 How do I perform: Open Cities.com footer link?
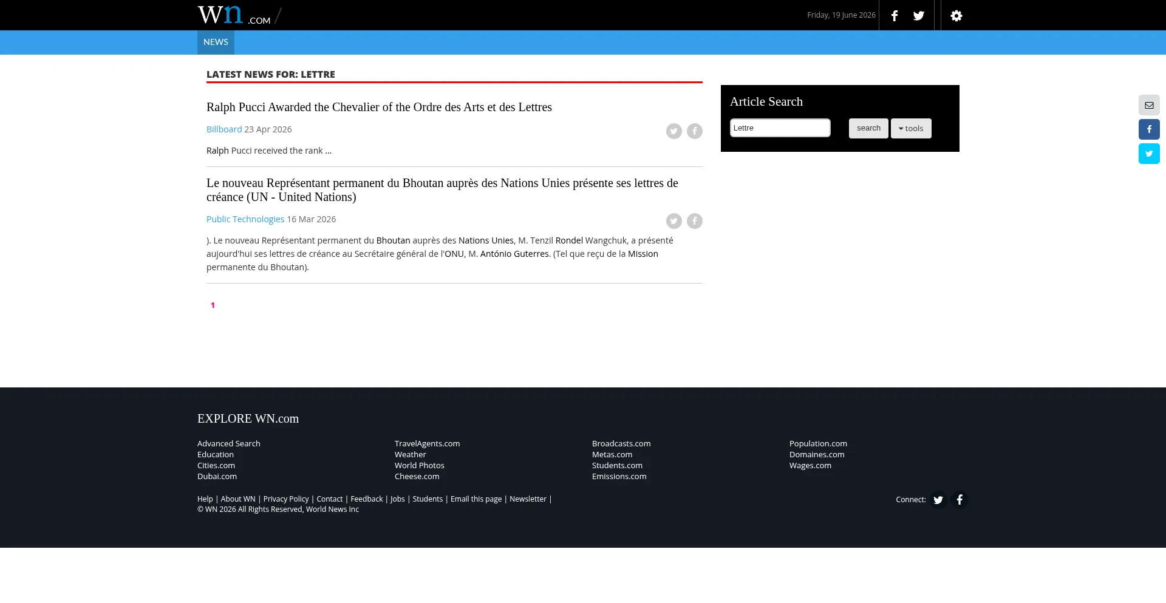(216, 466)
